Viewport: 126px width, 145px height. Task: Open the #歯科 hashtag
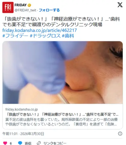[x=68, y=36]
